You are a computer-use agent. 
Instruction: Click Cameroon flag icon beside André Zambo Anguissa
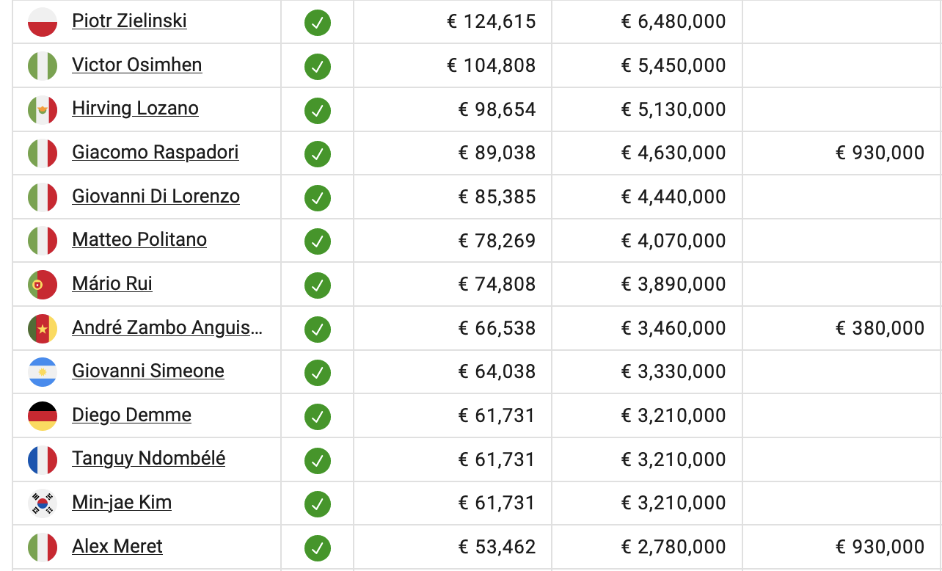point(43,329)
